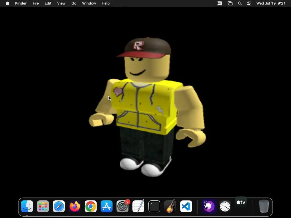Open the Apple TV app from Dock
291x218 pixels.
point(241,203)
